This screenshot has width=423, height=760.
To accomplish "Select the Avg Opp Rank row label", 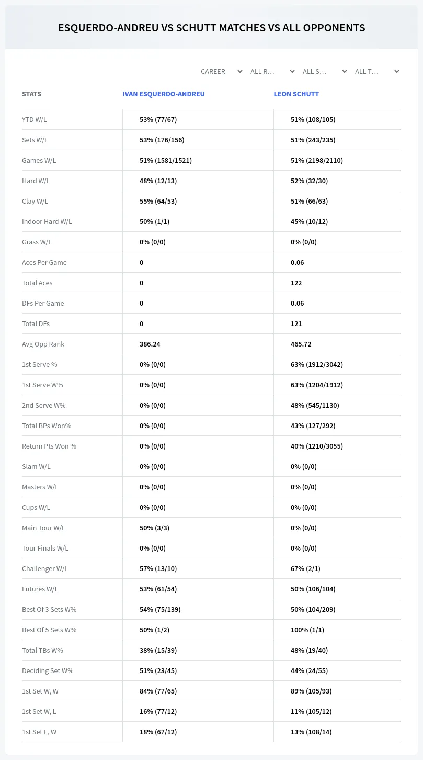I will coord(43,344).
